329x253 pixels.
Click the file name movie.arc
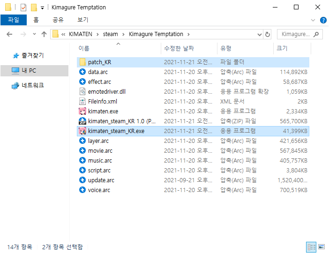click(x=100, y=150)
